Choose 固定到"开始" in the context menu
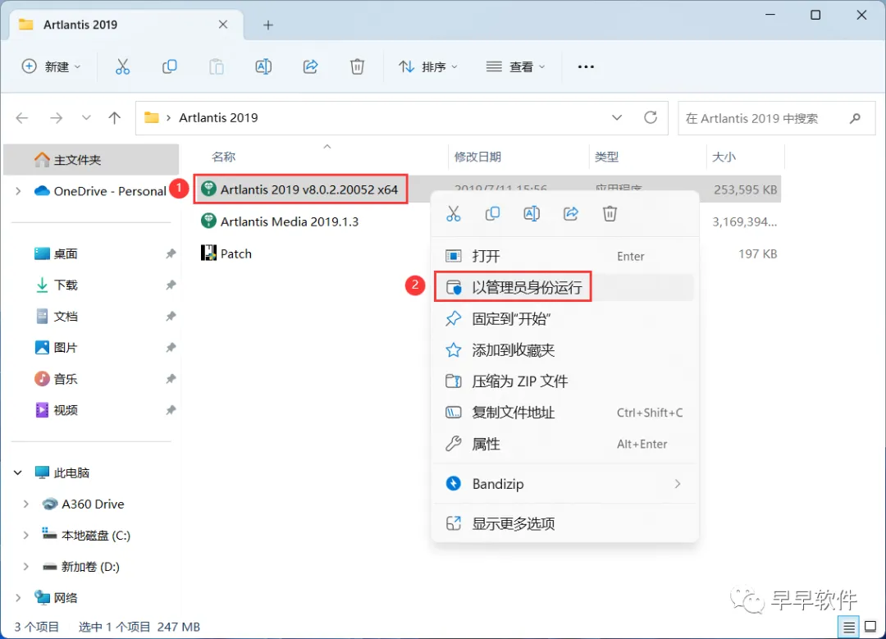Screen dimensions: 886x639 click(x=564, y=318)
